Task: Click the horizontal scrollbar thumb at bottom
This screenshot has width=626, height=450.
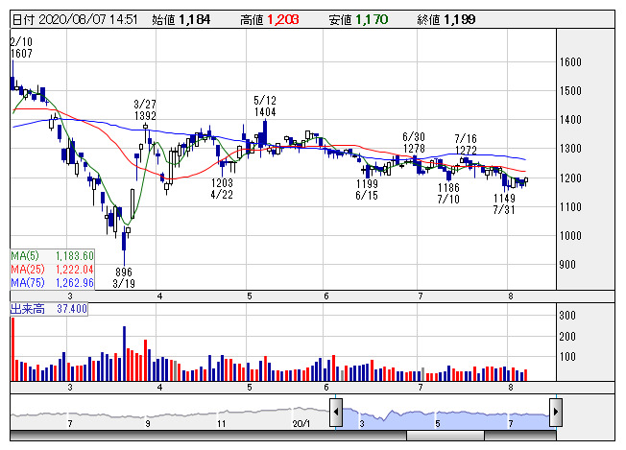Action: point(445,436)
